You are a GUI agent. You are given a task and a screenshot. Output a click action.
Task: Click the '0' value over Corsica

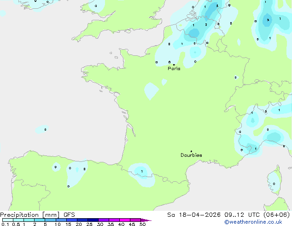pos(274,184)
